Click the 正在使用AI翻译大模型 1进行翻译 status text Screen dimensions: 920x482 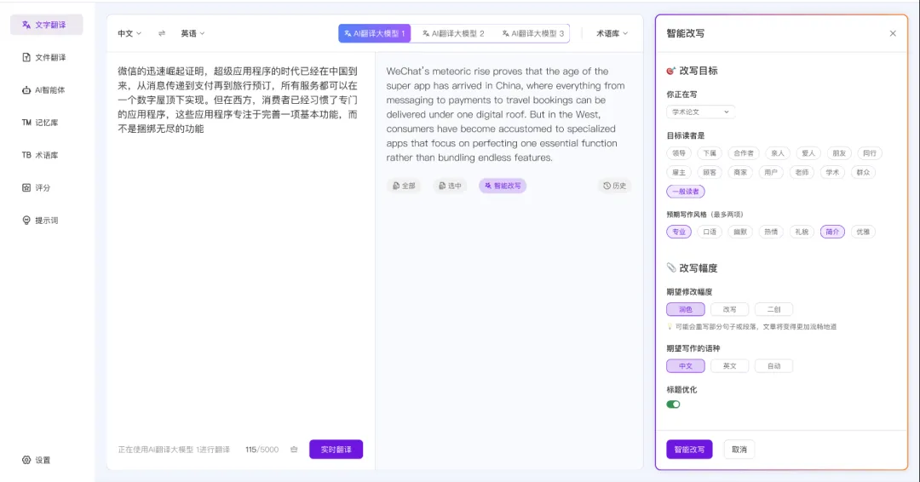(174, 450)
